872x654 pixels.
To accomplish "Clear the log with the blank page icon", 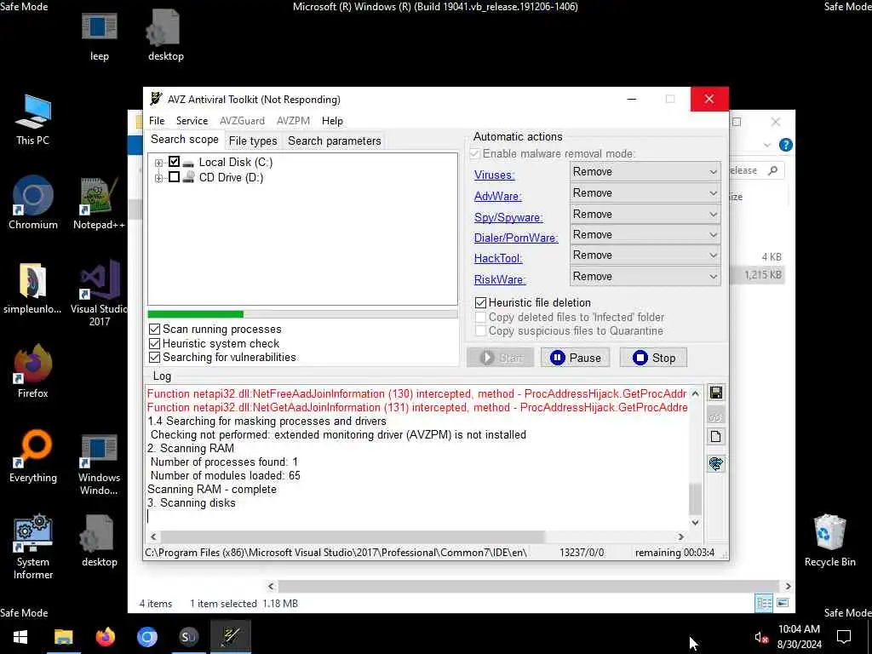I will point(715,437).
